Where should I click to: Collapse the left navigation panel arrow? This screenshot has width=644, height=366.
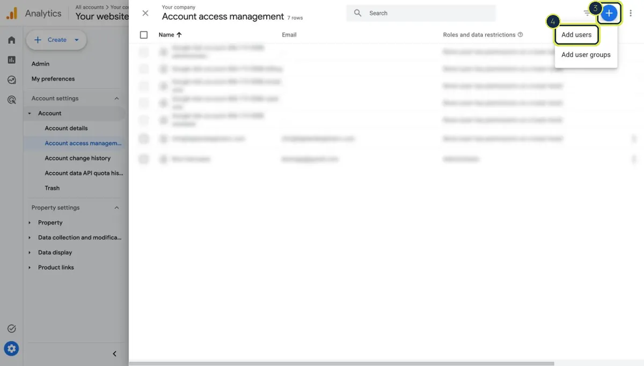click(114, 354)
